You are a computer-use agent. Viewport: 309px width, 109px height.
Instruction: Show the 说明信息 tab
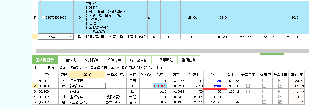(x=189, y=60)
